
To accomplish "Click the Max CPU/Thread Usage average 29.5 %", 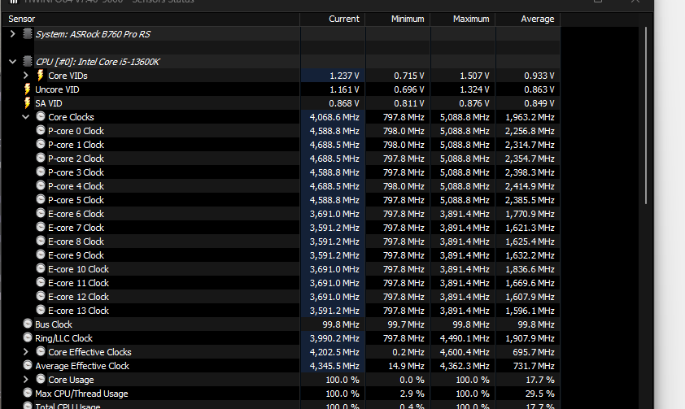I will pyautogui.click(x=540, y=394).
